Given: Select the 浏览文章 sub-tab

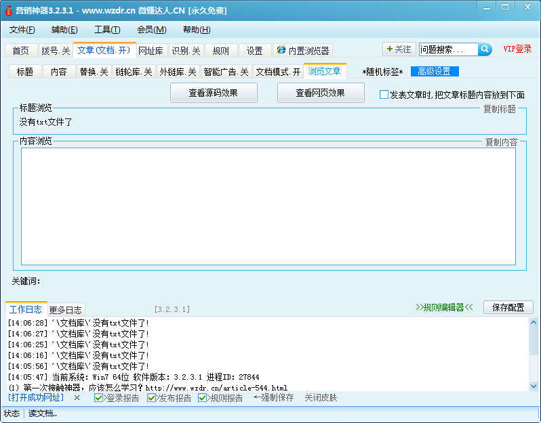Looking at the screenshot, I should click(x=325, y=71).
